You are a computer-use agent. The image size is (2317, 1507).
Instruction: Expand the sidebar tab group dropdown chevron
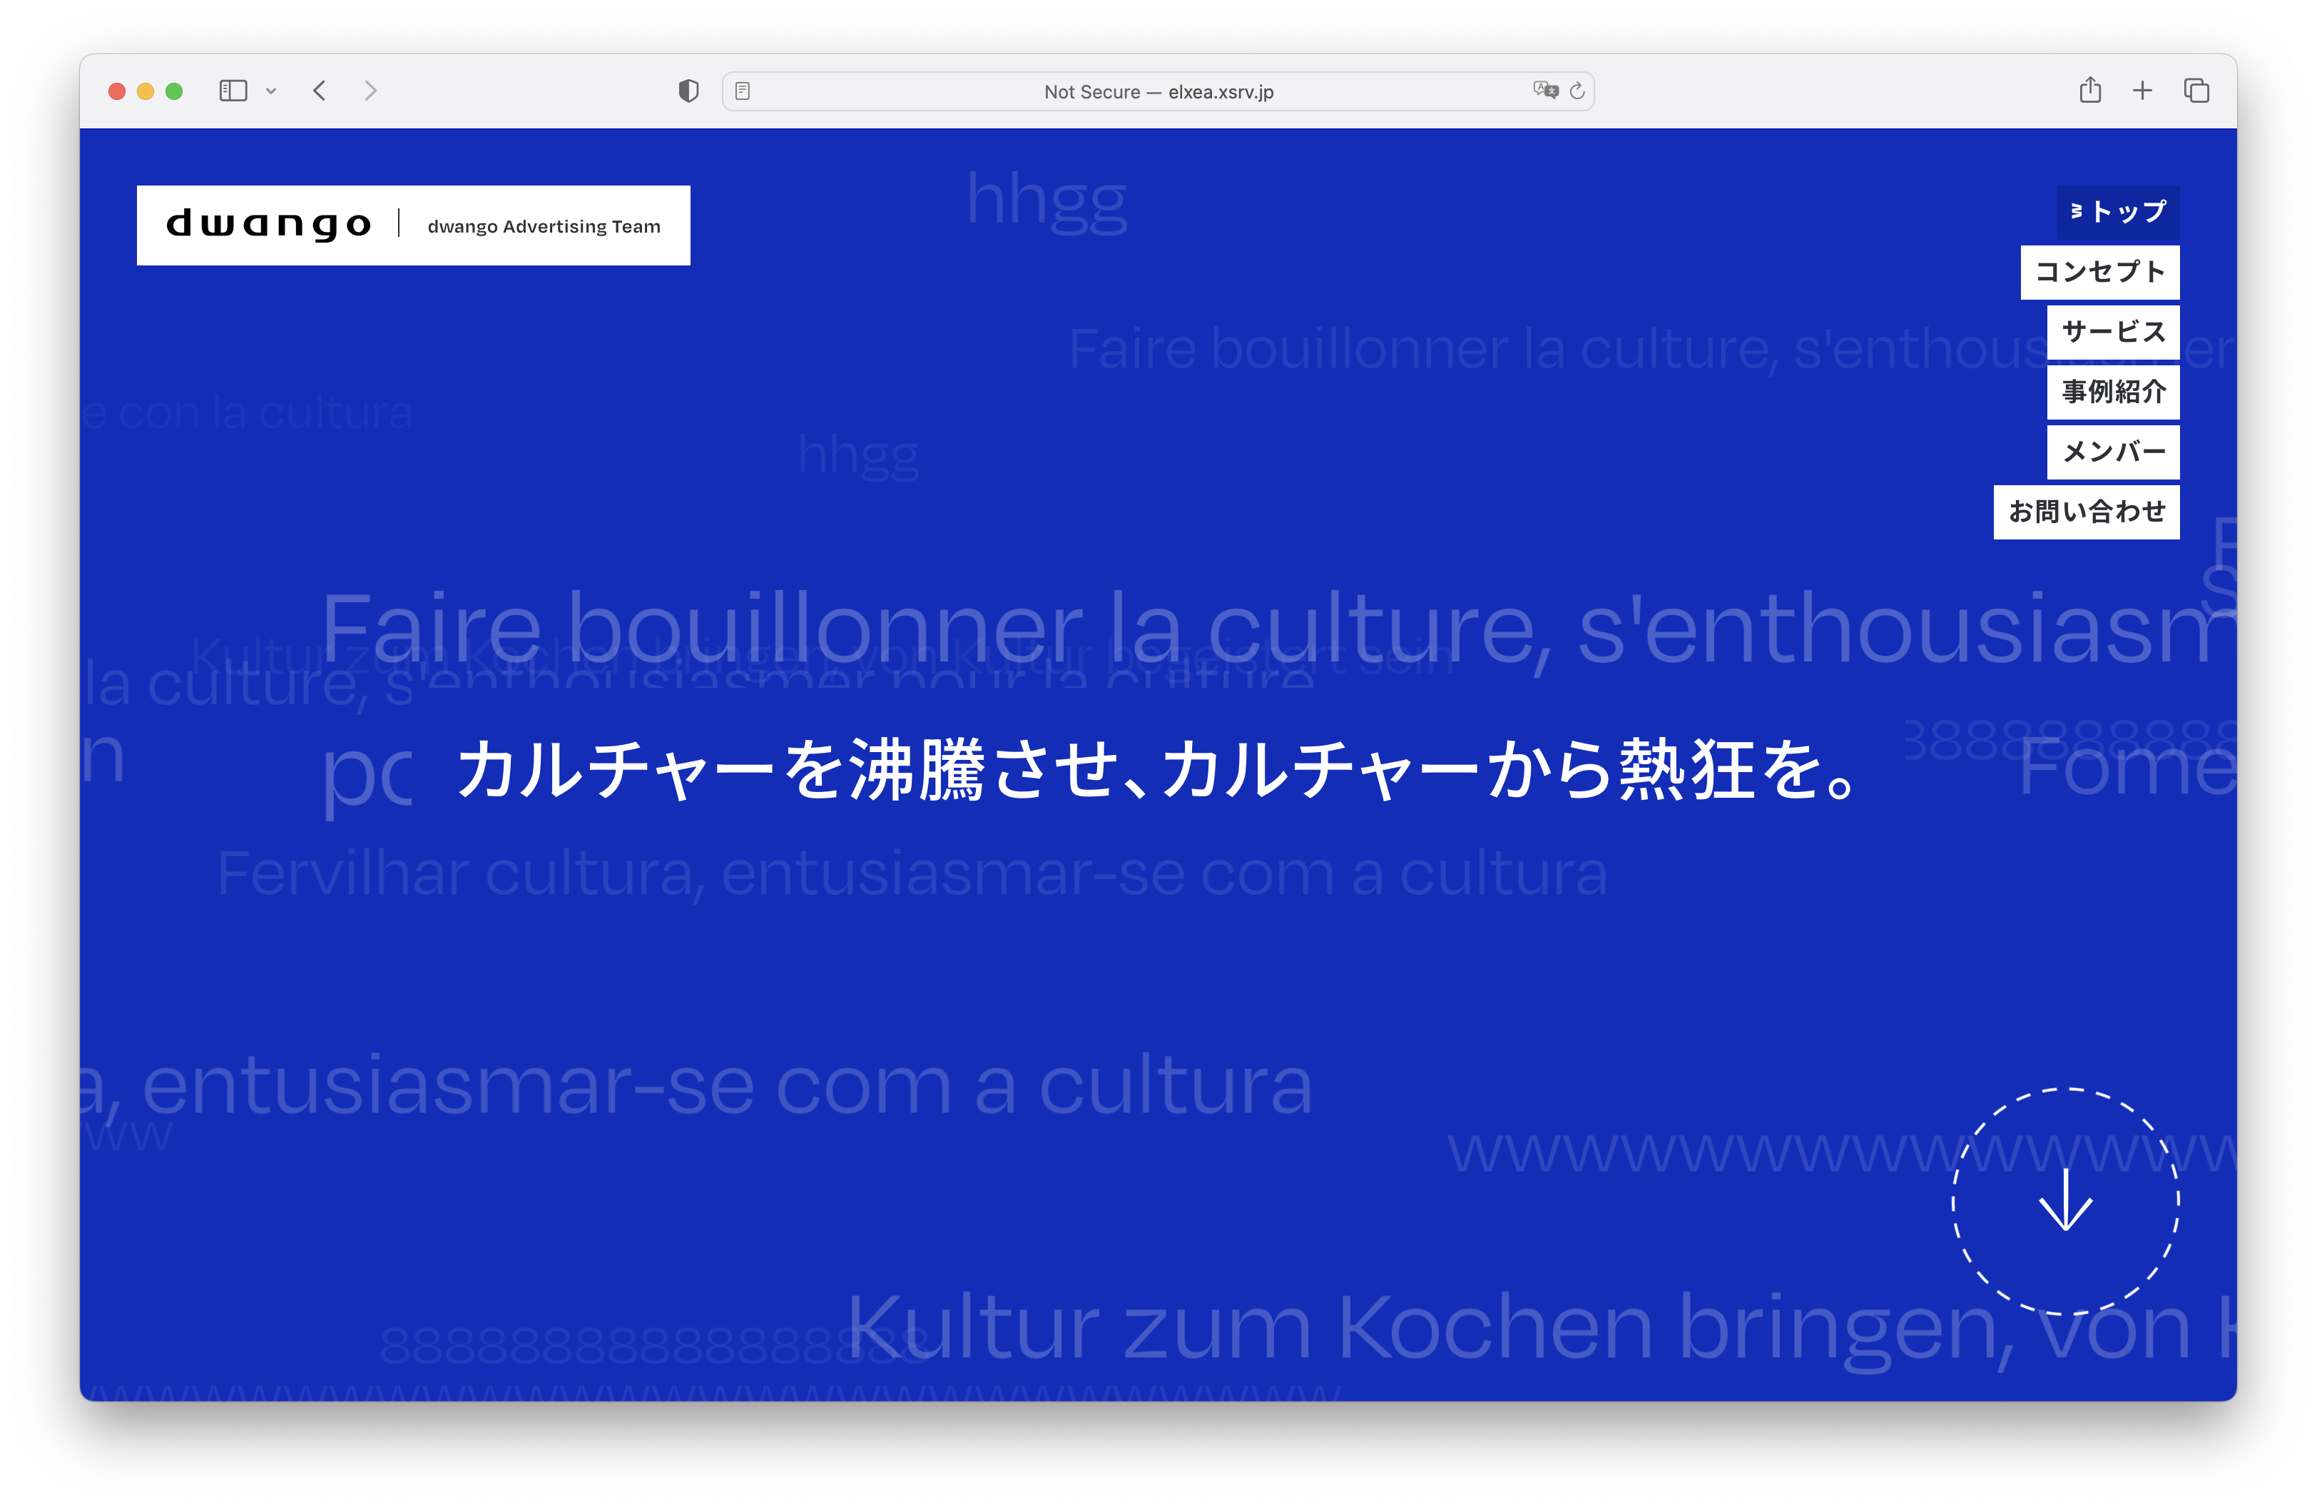point(272,91)
